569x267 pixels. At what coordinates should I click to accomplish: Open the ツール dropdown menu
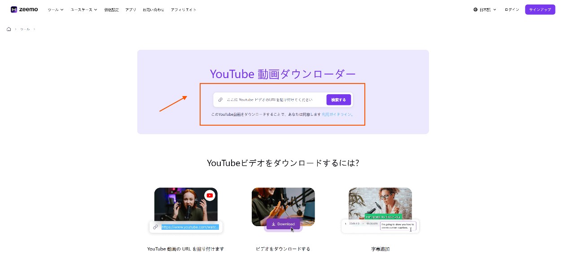(56, 9)
